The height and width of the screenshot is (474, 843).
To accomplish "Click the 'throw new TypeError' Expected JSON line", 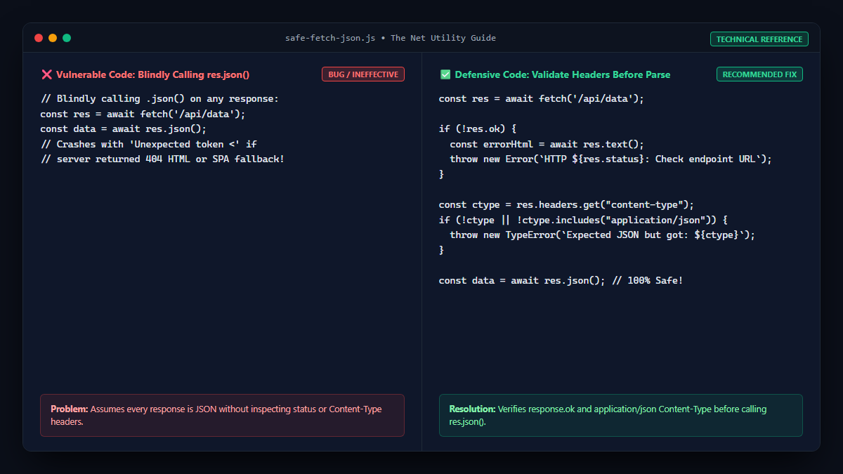I will coord(603,235).
